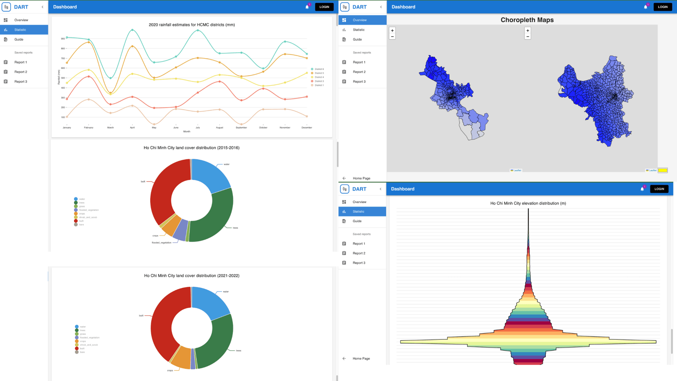
Task: Collapse sidebar chevron in elevation panel
Action: [380, 189]
